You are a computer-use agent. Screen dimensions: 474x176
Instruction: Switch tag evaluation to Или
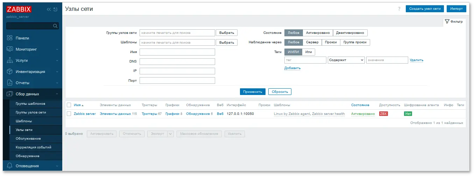click(309, 52)
